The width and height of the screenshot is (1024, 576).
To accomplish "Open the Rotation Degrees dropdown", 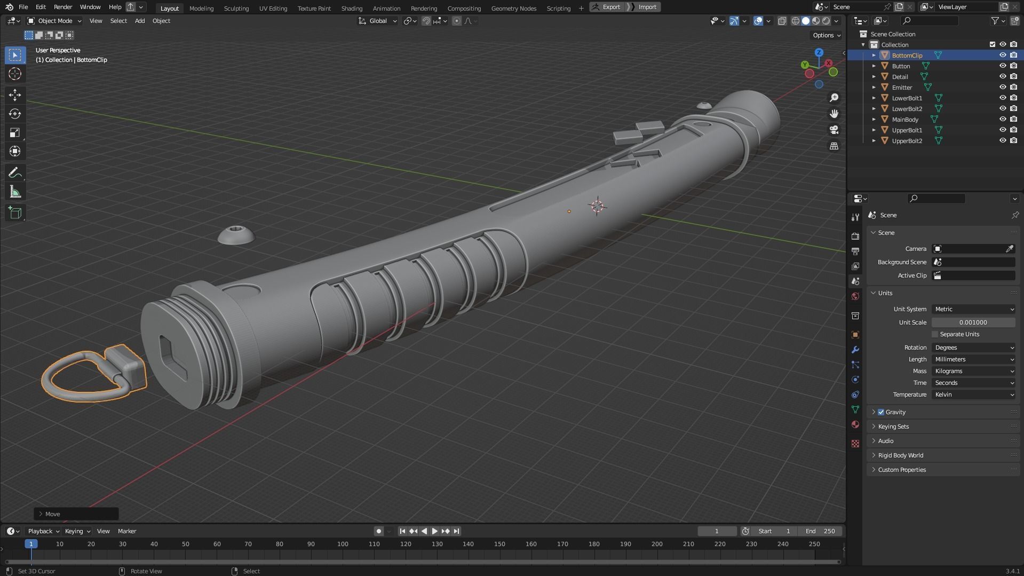I will (x=974, y=348).
